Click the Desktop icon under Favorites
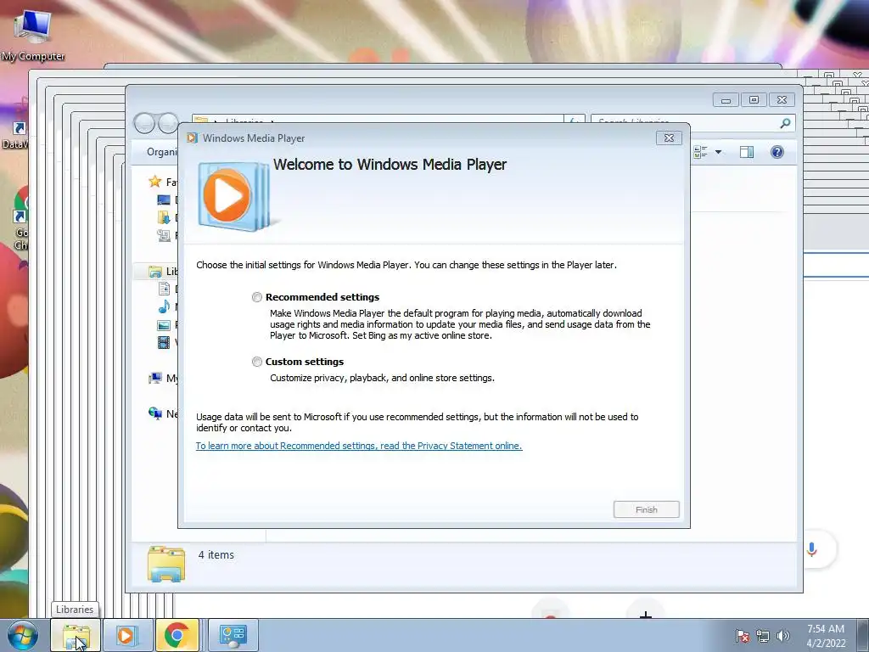The height and width of the screenshot is (652, 869). point(164,200)
